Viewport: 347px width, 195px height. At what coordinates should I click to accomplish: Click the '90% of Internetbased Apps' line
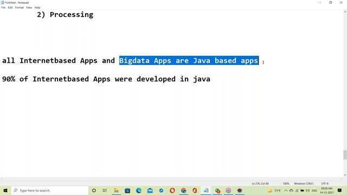106,79
